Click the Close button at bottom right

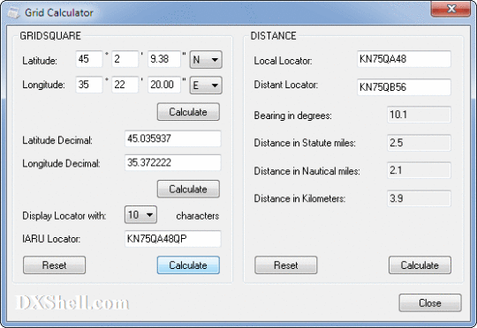(x=430, y=302)
